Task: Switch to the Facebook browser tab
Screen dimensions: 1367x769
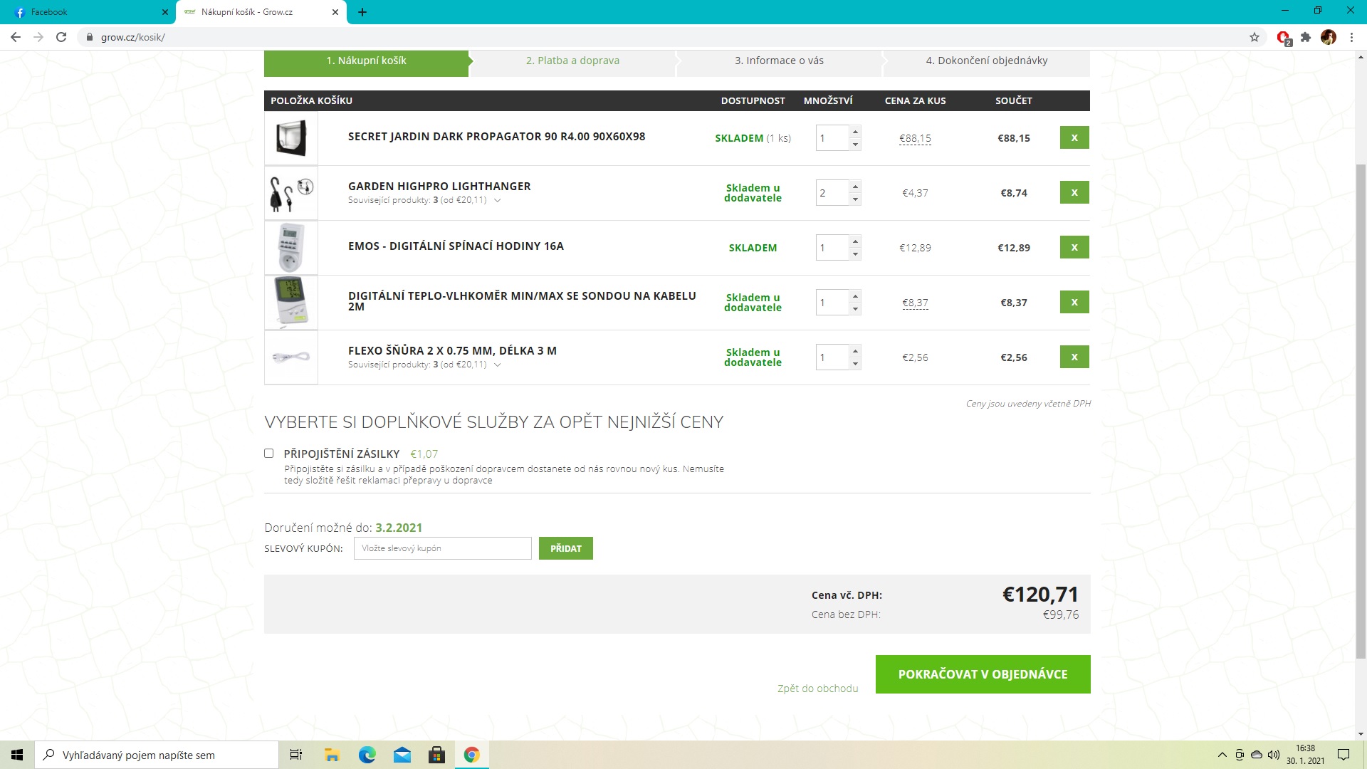Action: pos(89,12)
